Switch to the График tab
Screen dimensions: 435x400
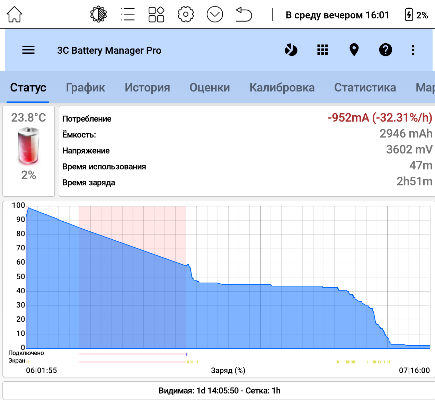click(86, 88)
